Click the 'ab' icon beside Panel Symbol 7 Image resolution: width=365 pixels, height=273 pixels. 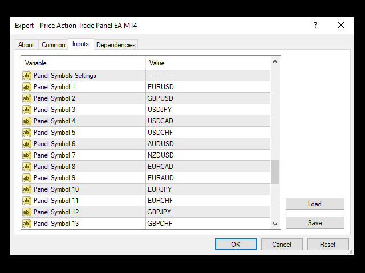pyautogui.click(x=27, y=155)
